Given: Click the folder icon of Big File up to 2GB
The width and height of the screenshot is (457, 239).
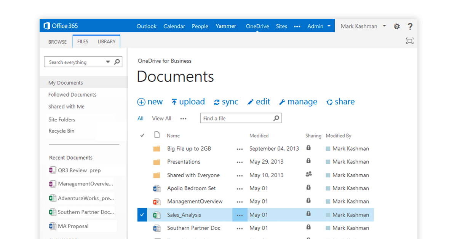Looking at the screenshot, I should (157, 149).
